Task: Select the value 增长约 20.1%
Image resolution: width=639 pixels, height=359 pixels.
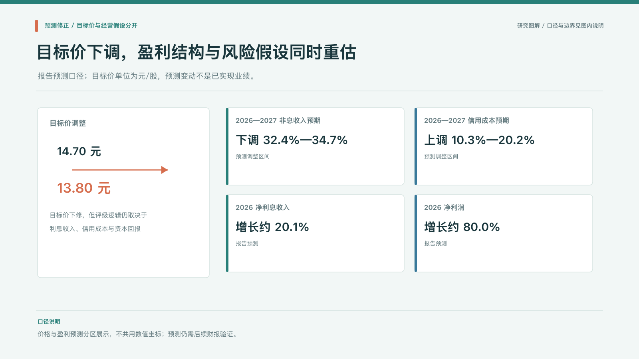Action: pos(272,227)
